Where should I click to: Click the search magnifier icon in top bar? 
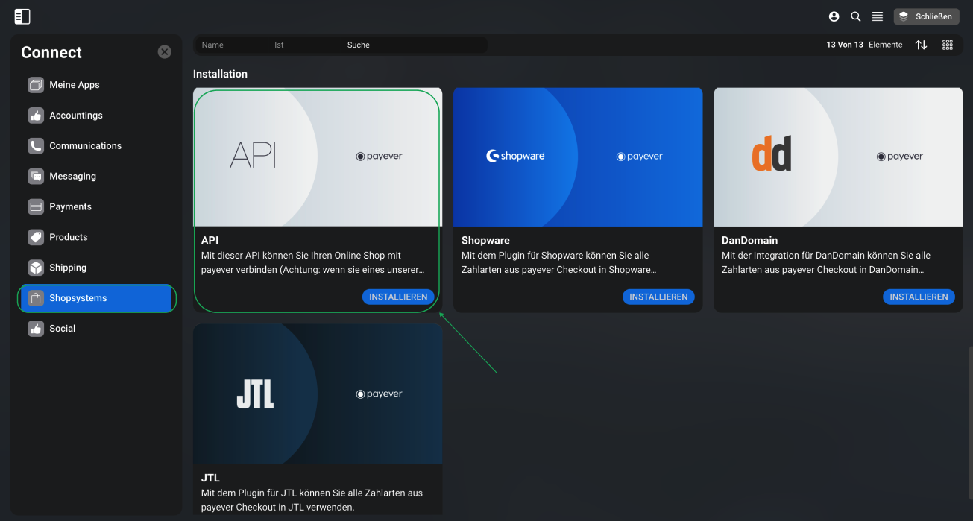tap(856, 16)
